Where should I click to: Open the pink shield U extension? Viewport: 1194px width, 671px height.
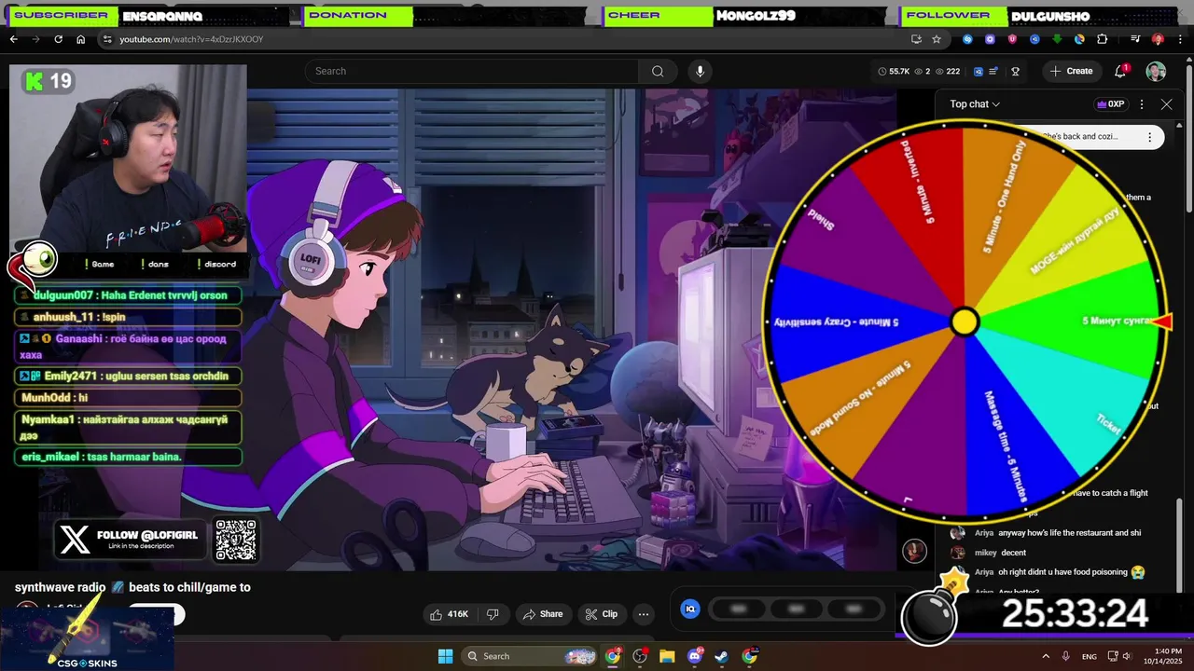pos(1012,39)
